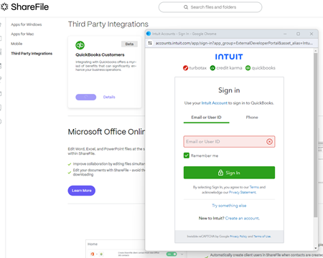The width and height of the screenshot is (323, 258).
Task: Click Try something else link
Action: point(229,206)
